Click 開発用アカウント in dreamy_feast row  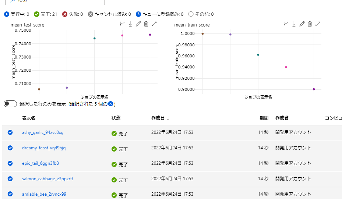(293, 148)
